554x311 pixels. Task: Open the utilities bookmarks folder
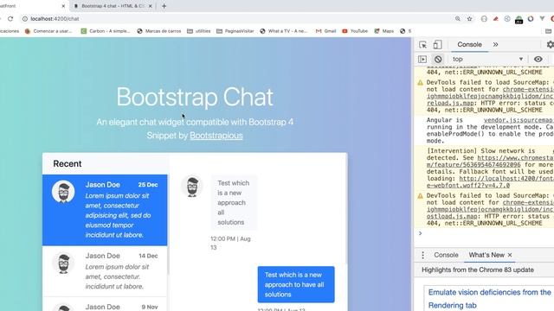point(198,31)
